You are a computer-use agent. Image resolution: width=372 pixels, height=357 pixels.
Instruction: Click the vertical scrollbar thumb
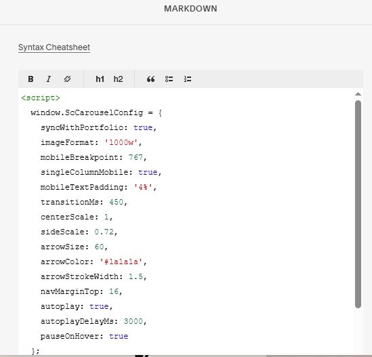[x=358, y=204]
